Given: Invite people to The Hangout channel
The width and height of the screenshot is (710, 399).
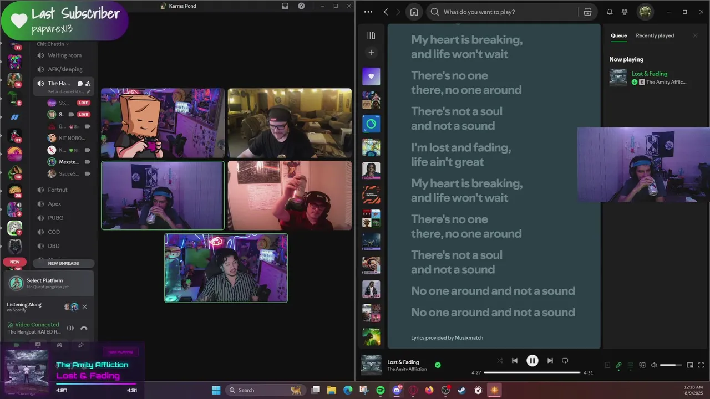Looking at the screenshot, I should click(x=88, y=84).
